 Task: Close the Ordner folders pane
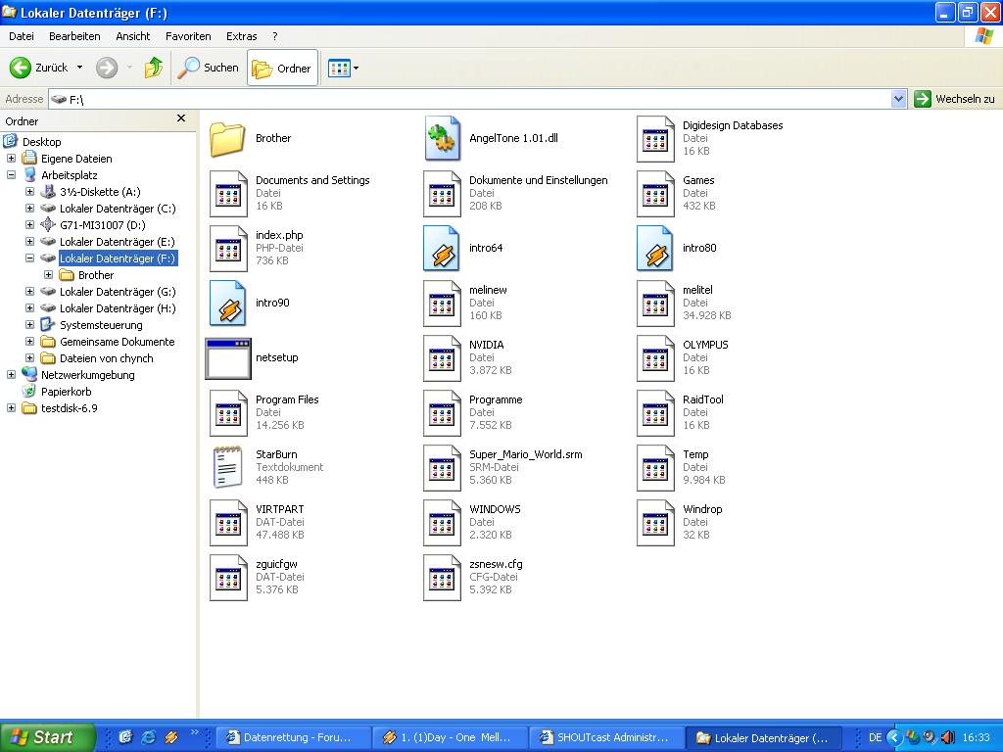[181, 118]
